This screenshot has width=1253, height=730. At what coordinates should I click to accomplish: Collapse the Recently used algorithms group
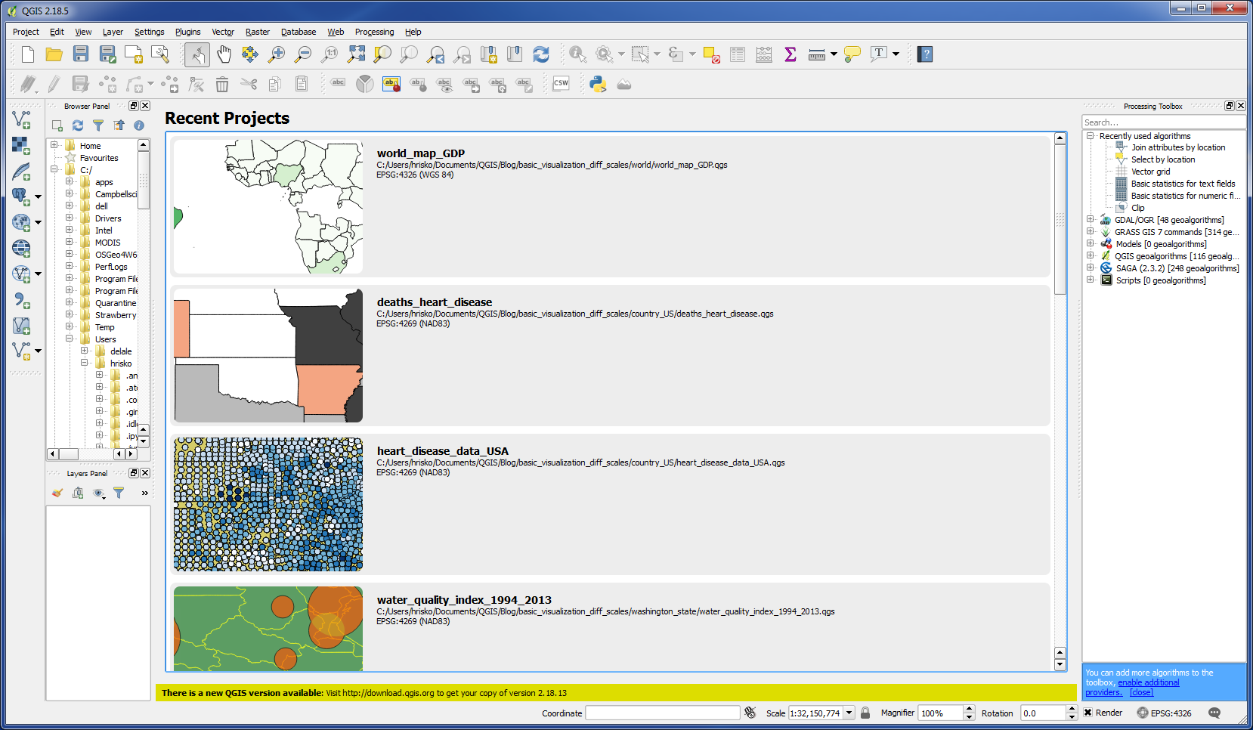pos(1091,136)
